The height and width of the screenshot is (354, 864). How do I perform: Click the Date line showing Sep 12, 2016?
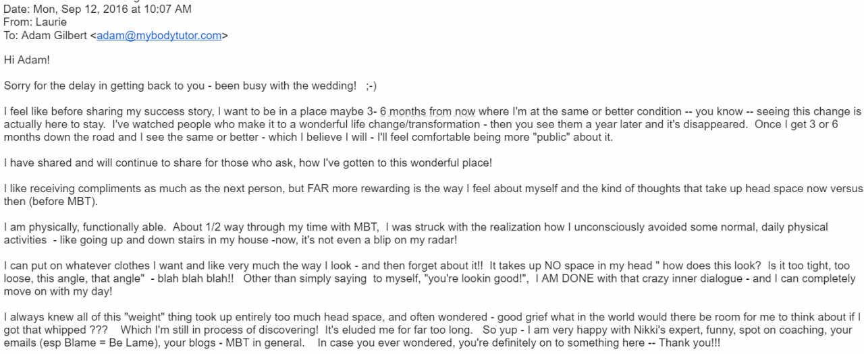(97, 9)
